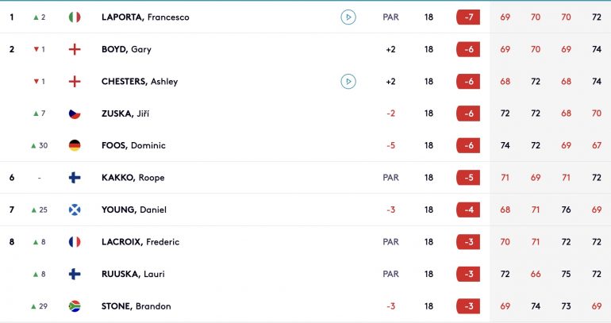
Task: Click the German flag beside Foos
Action: (x=75, y=146)
